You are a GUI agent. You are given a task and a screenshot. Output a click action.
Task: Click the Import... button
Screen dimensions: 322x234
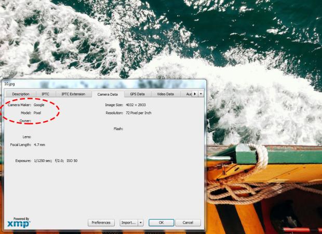tap(128, 223)
